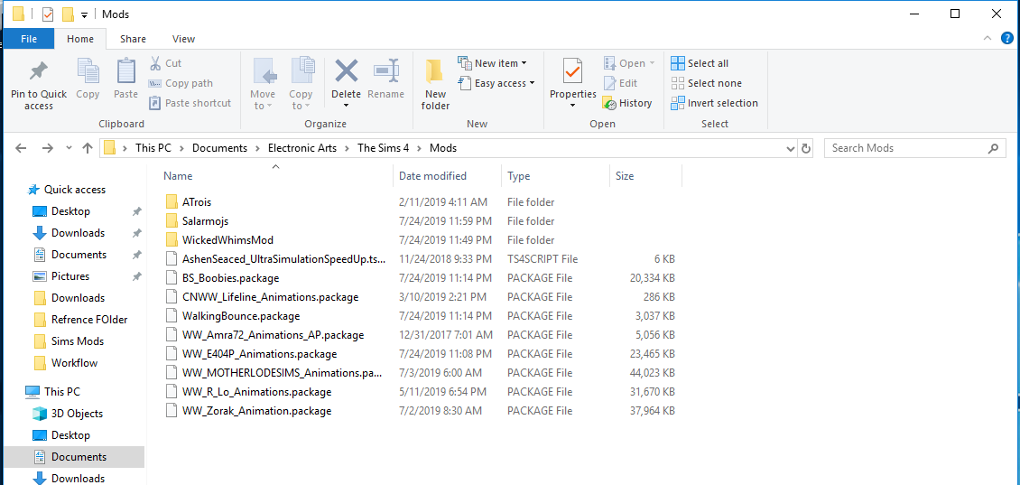The image size is (1020, 485).
Task: Click Paste shortcut command
Action: point(190,103)
